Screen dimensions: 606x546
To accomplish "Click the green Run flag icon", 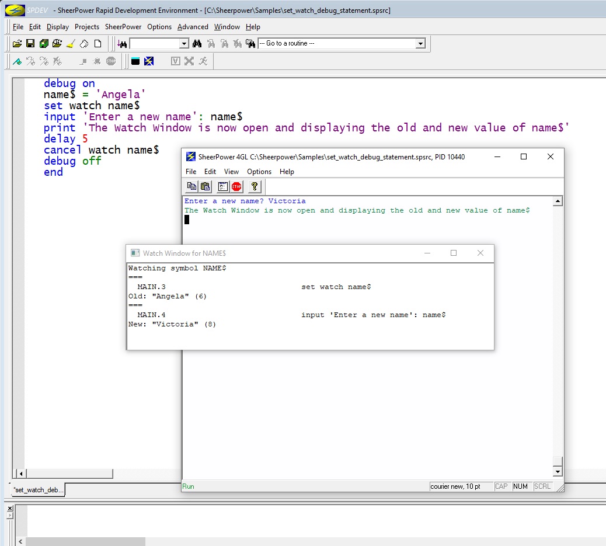I will [17, 61].
